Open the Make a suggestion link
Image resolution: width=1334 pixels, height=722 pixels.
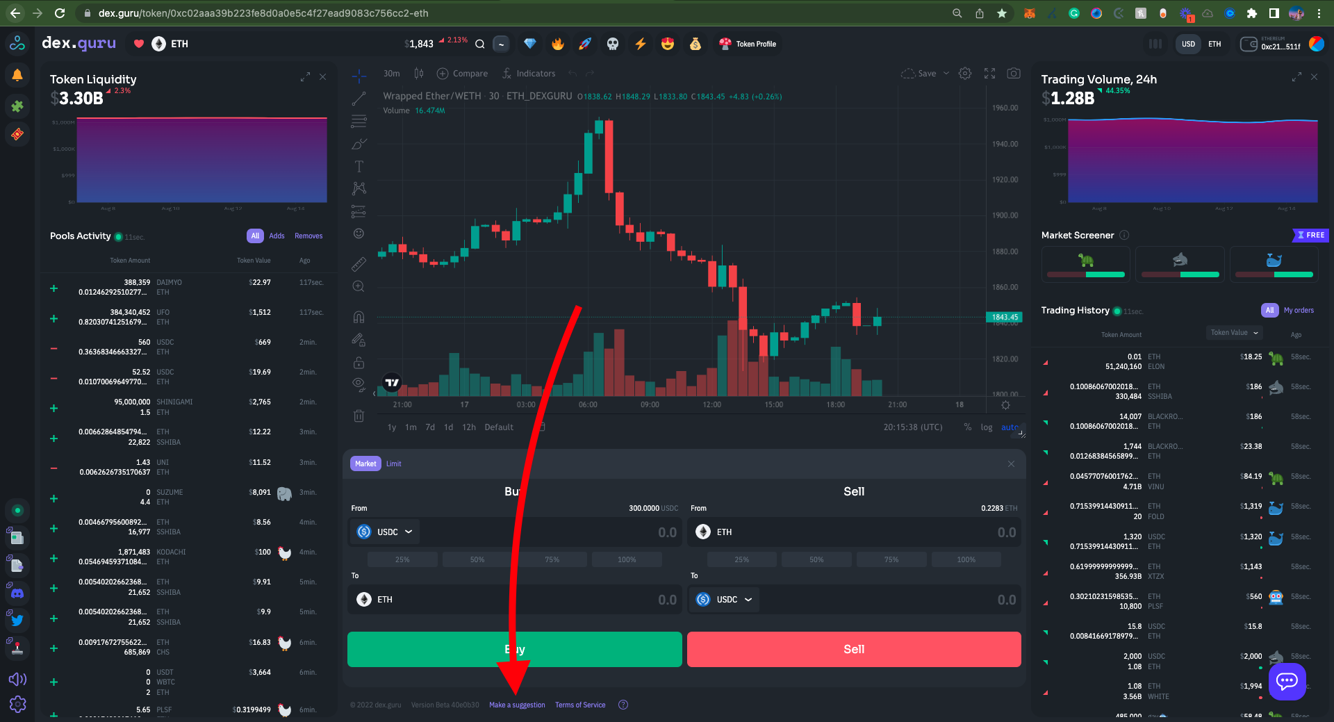[517, 705]
